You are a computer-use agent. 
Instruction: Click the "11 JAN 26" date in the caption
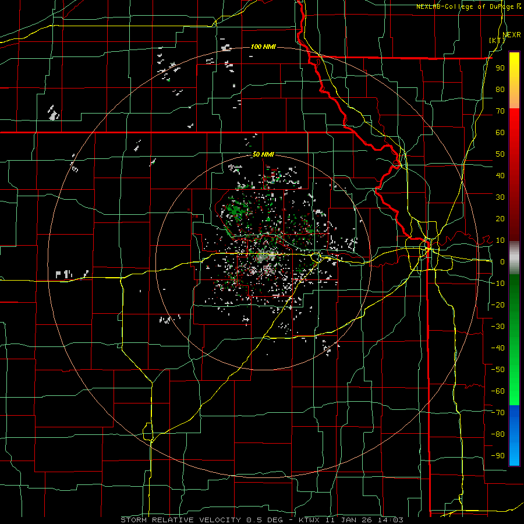[x=349, y=520]
